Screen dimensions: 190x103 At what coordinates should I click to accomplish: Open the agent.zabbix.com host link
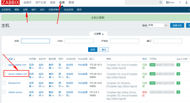click(x=17, y=65)
